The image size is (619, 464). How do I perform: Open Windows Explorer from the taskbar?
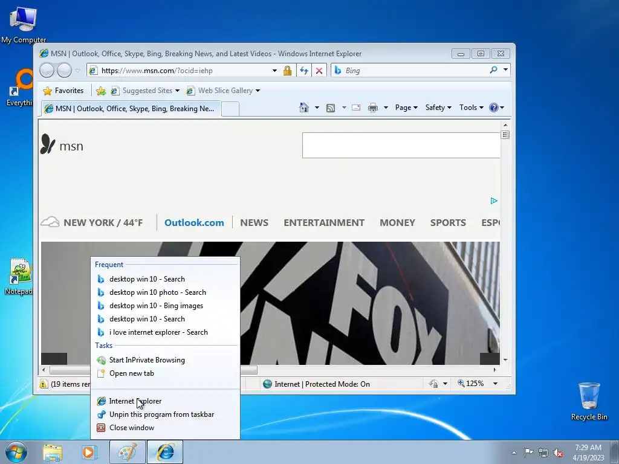tap(53, 453)
